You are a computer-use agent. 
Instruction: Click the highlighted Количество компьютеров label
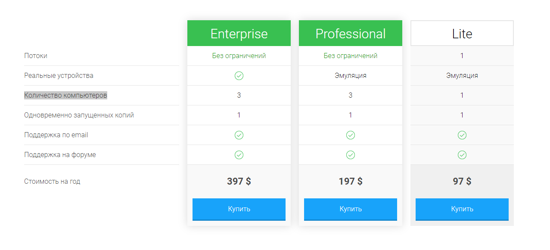point(65,96)
